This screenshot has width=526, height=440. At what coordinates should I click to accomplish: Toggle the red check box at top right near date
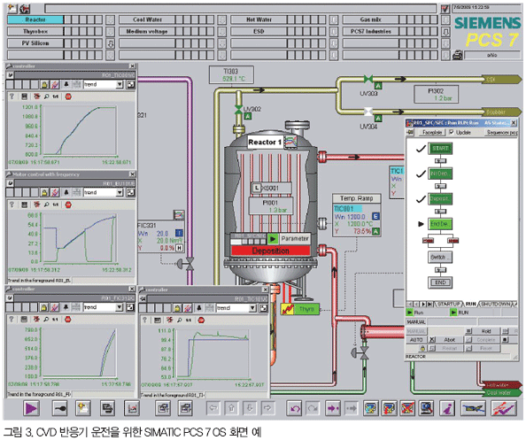[445, 9]
